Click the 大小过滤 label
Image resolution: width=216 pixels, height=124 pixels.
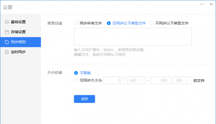[x=55, y=73]
